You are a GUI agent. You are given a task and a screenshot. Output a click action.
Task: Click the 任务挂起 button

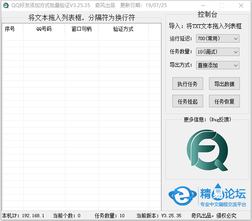click(188, 101)
